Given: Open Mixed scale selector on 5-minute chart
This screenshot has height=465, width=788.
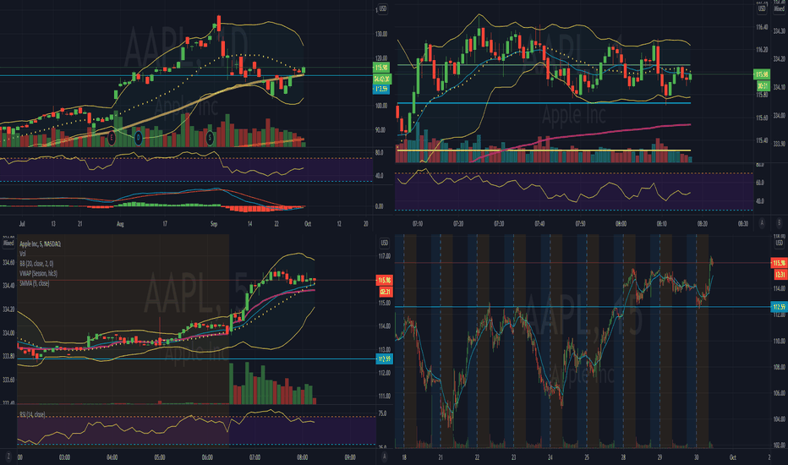Looking at the screenshot, I should (x=8, y=243).
